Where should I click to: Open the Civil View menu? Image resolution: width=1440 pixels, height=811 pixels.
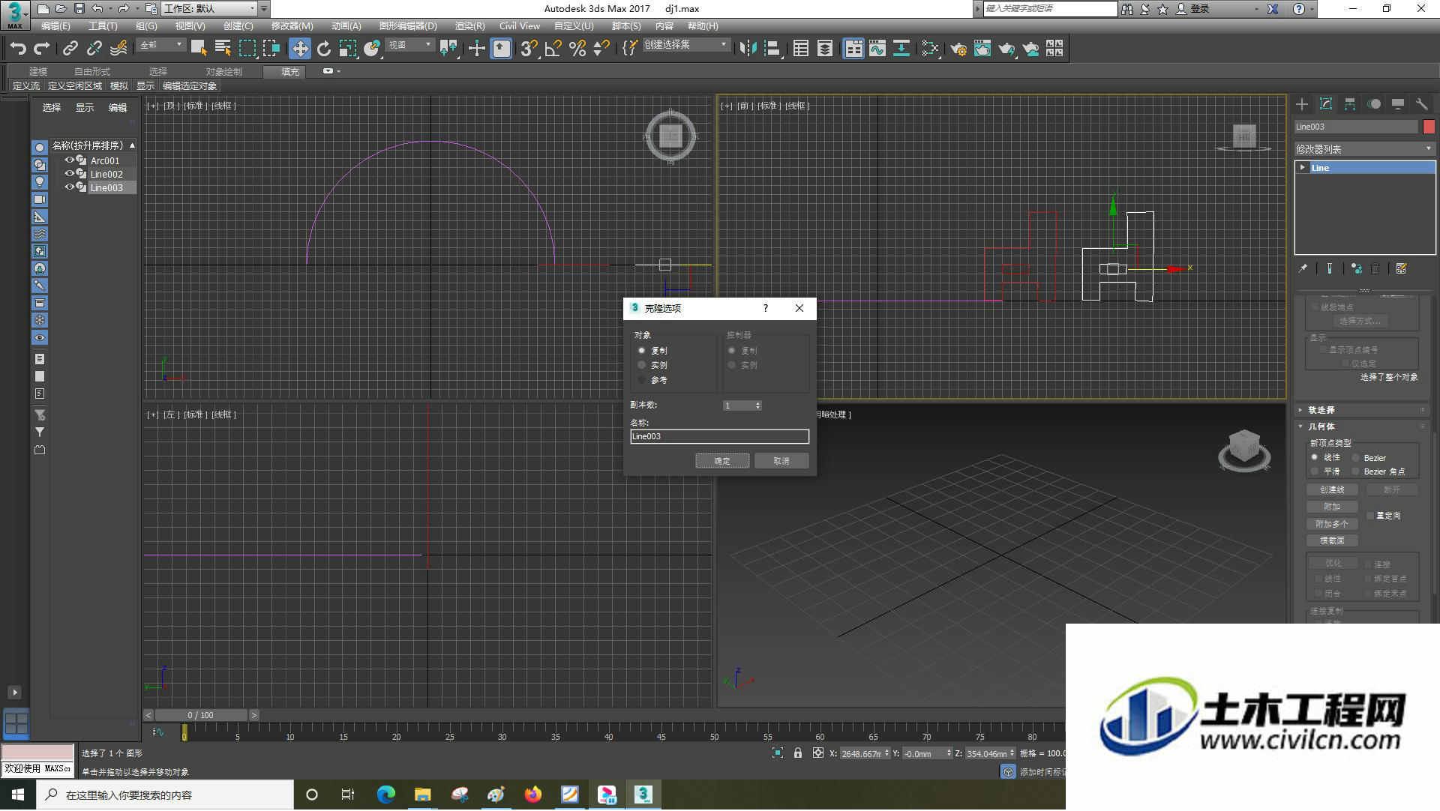click(x=520, y=25)
